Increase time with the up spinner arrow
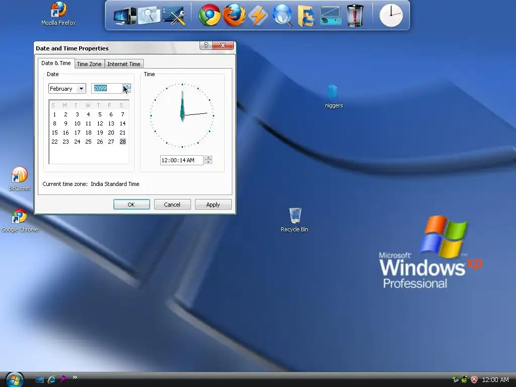The height and width of the screenshot is (387, 516). pos(208,158)
